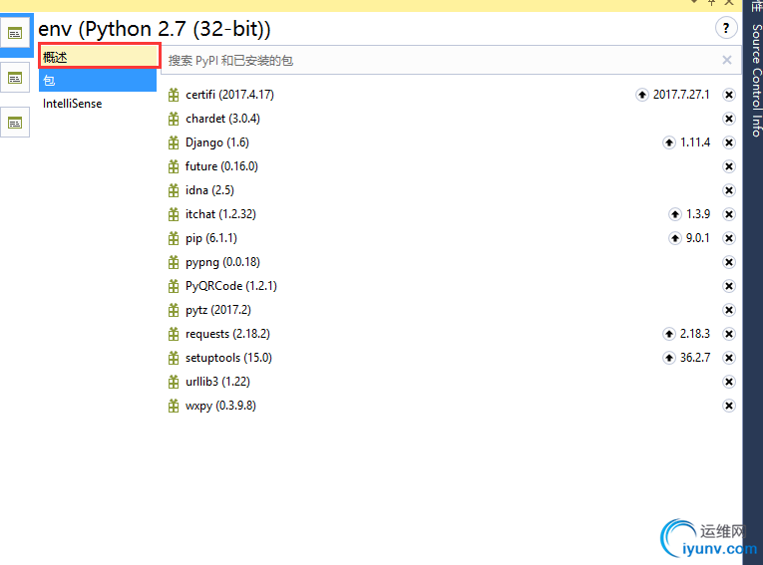Screen dimensions: 763x565
Task: Remove the requests package
Action: (x=728, y=334)
